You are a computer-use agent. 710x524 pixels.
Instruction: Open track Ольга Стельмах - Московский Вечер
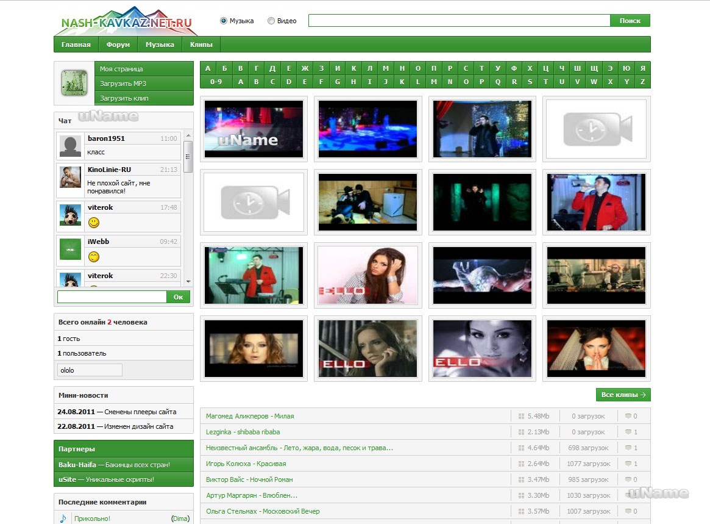pos(263,511)
